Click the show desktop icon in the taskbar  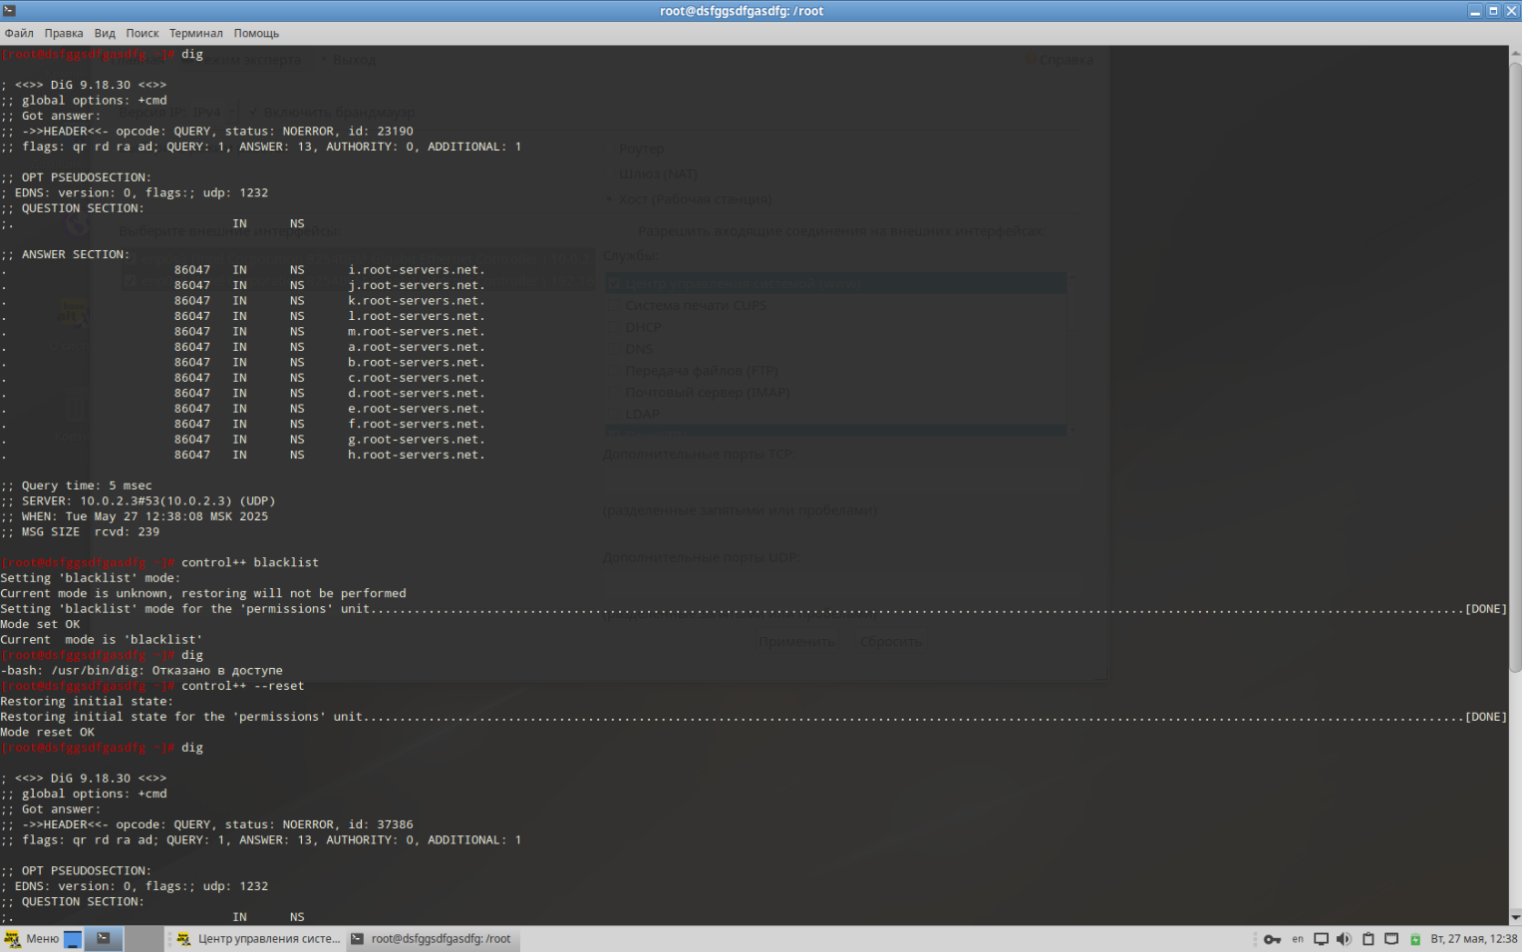(x=73, y=939)
